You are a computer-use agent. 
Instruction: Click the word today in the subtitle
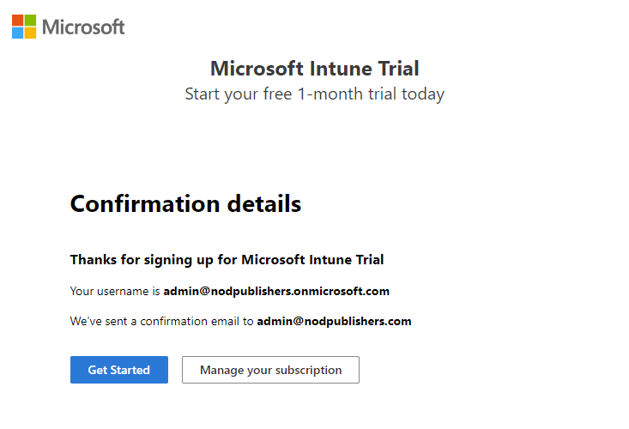point(423,94)
